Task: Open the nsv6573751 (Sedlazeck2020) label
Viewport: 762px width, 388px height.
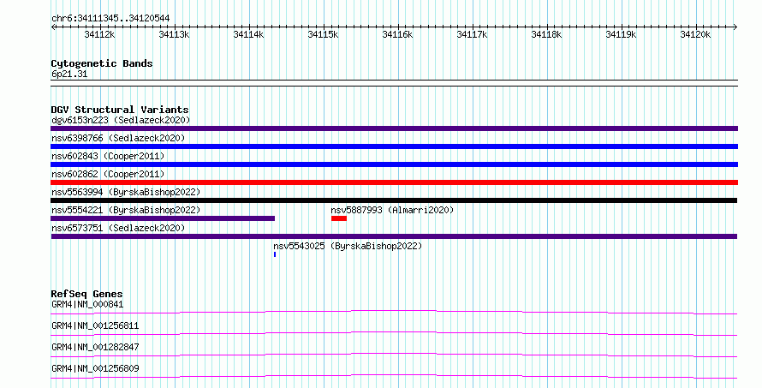Action: pos(118,228)
